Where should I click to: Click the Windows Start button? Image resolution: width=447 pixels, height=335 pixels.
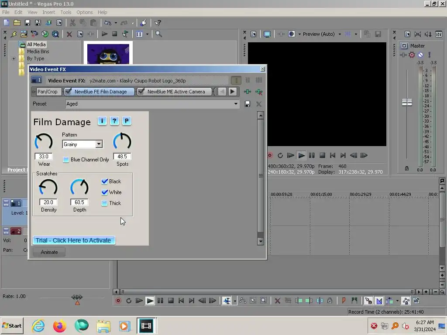click(x=12, y=326)
